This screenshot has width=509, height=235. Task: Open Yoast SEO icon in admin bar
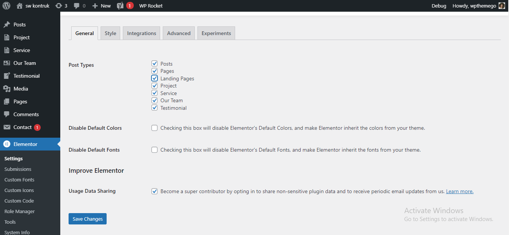[120, 6]
